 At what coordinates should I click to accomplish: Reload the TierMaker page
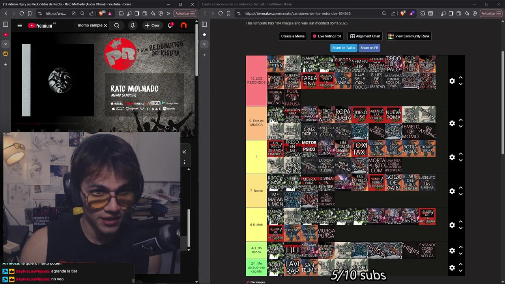221,13
